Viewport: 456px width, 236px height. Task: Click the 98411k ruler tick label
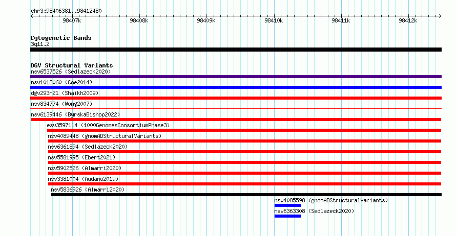[x=341, y=20]
